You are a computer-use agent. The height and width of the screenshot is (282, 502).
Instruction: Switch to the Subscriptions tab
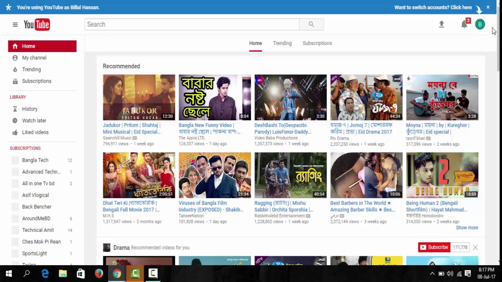[x=317, y=43]
